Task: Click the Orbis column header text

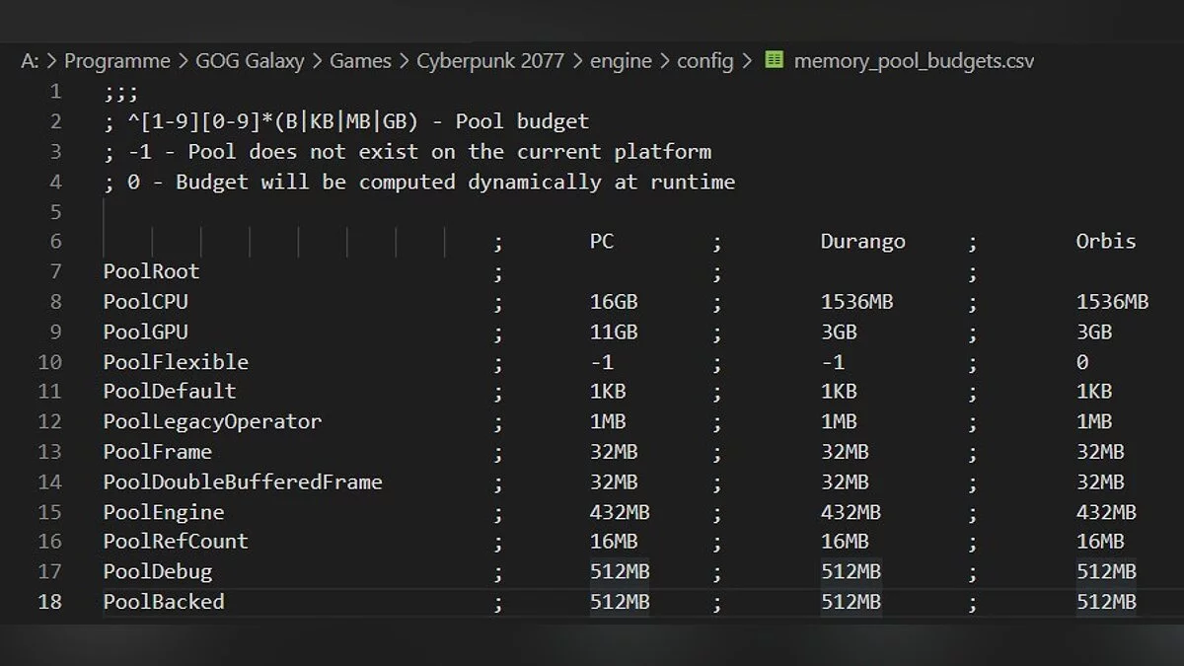Action: click(1105, 242)
